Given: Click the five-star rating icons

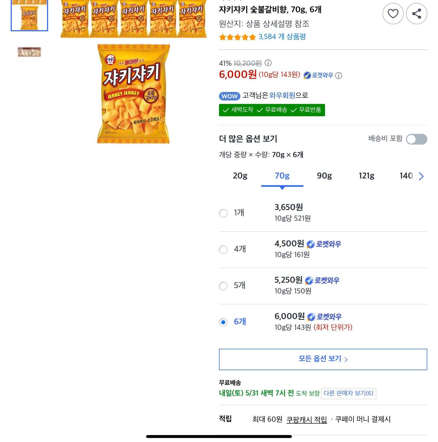Looking at the screenshot, I should pyautogui.click(x=237, y=37).
